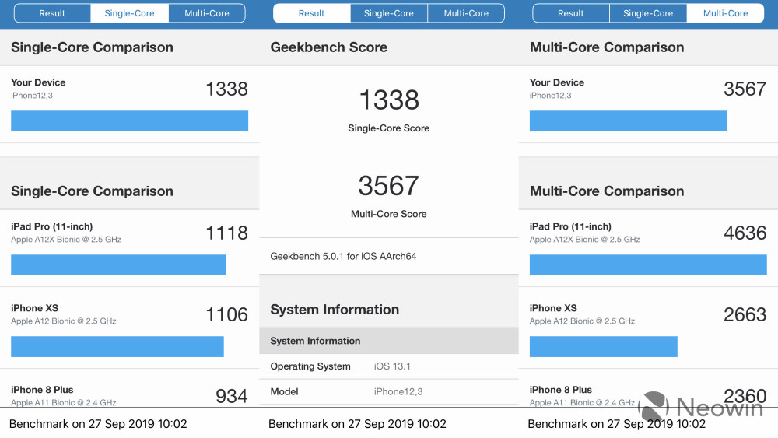The width and height of the screenshot is (778, 438).
Task: Click iPhone 8 Plus label in Multi-Core Comparison
Action: 561,390
